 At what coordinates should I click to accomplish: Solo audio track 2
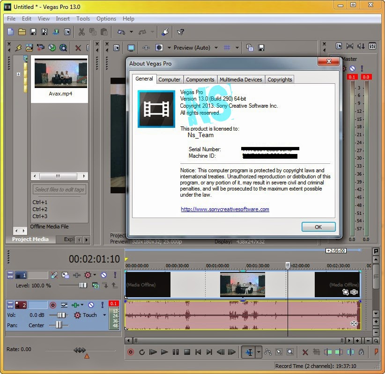(103, 305)
